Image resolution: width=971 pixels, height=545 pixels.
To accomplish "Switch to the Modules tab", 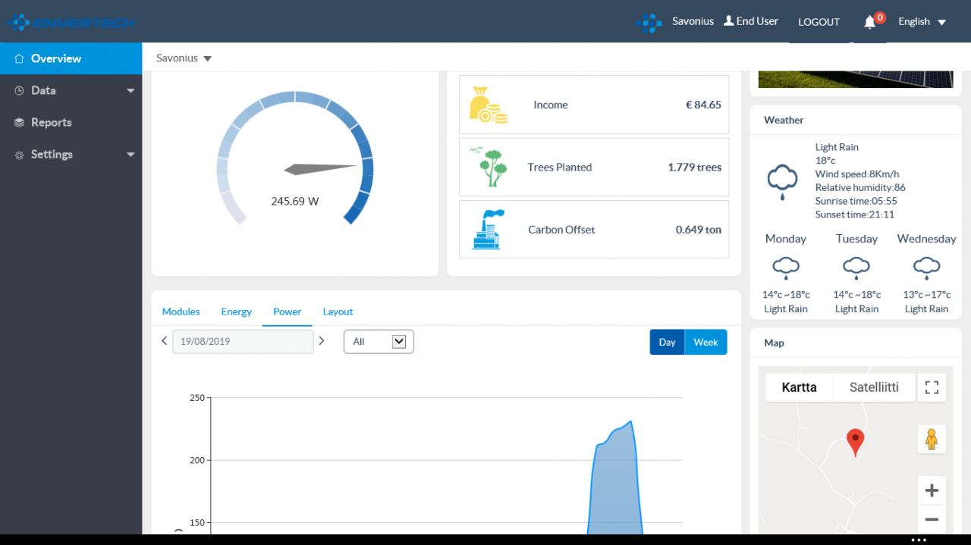I will coord(181,312).
